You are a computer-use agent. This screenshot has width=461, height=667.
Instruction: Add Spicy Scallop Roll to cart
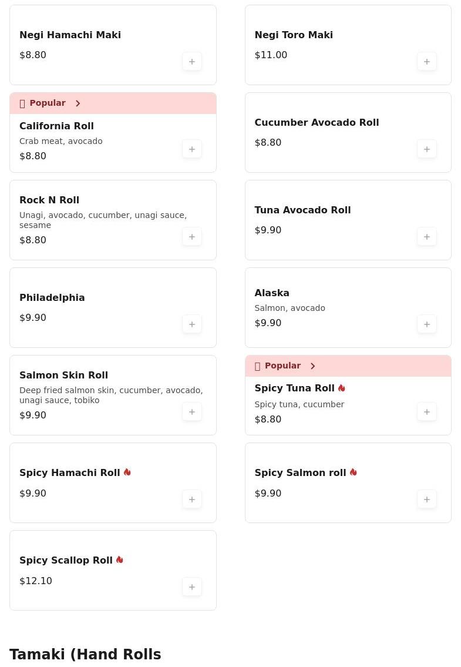click(x=192, y=587)
